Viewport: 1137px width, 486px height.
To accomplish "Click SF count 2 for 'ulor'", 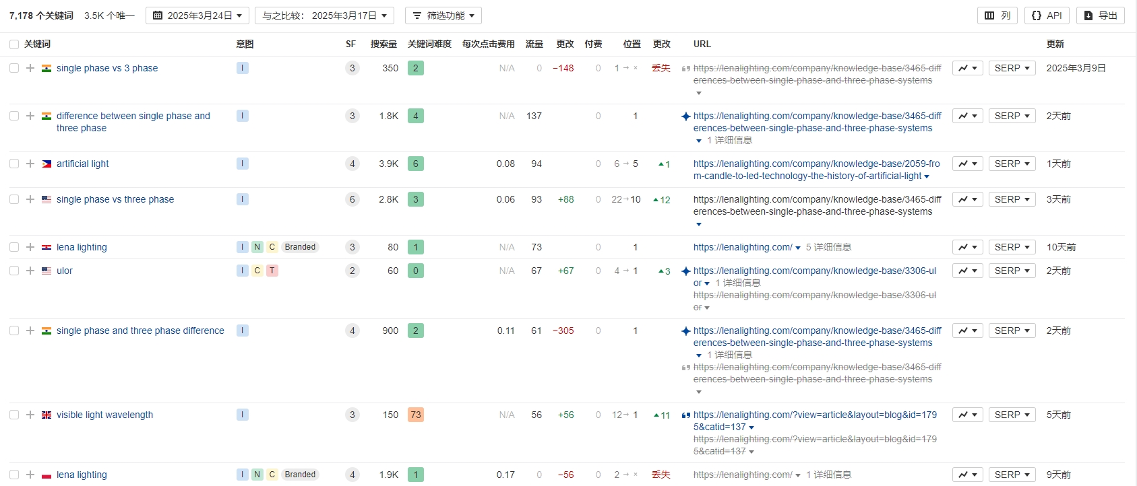I will click(352, 271).
